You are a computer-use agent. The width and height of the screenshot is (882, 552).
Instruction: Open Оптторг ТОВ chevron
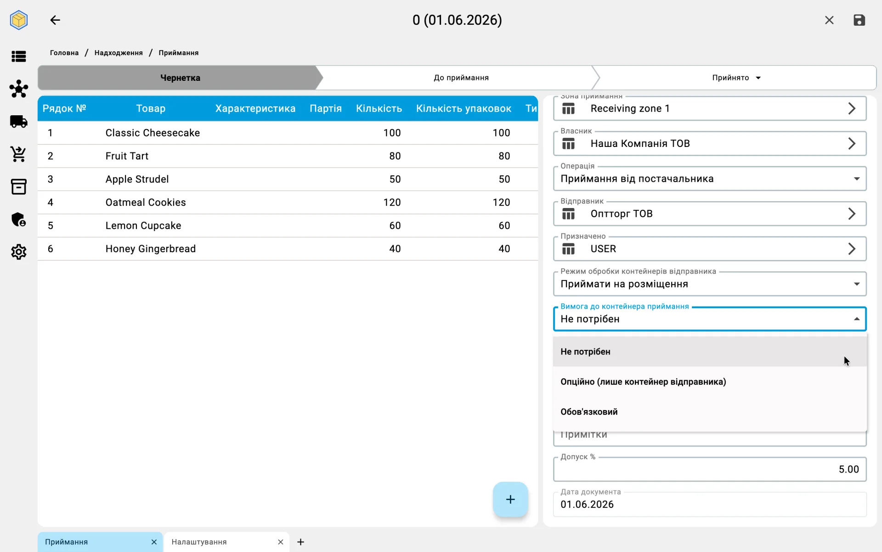[x=852, y=214]
